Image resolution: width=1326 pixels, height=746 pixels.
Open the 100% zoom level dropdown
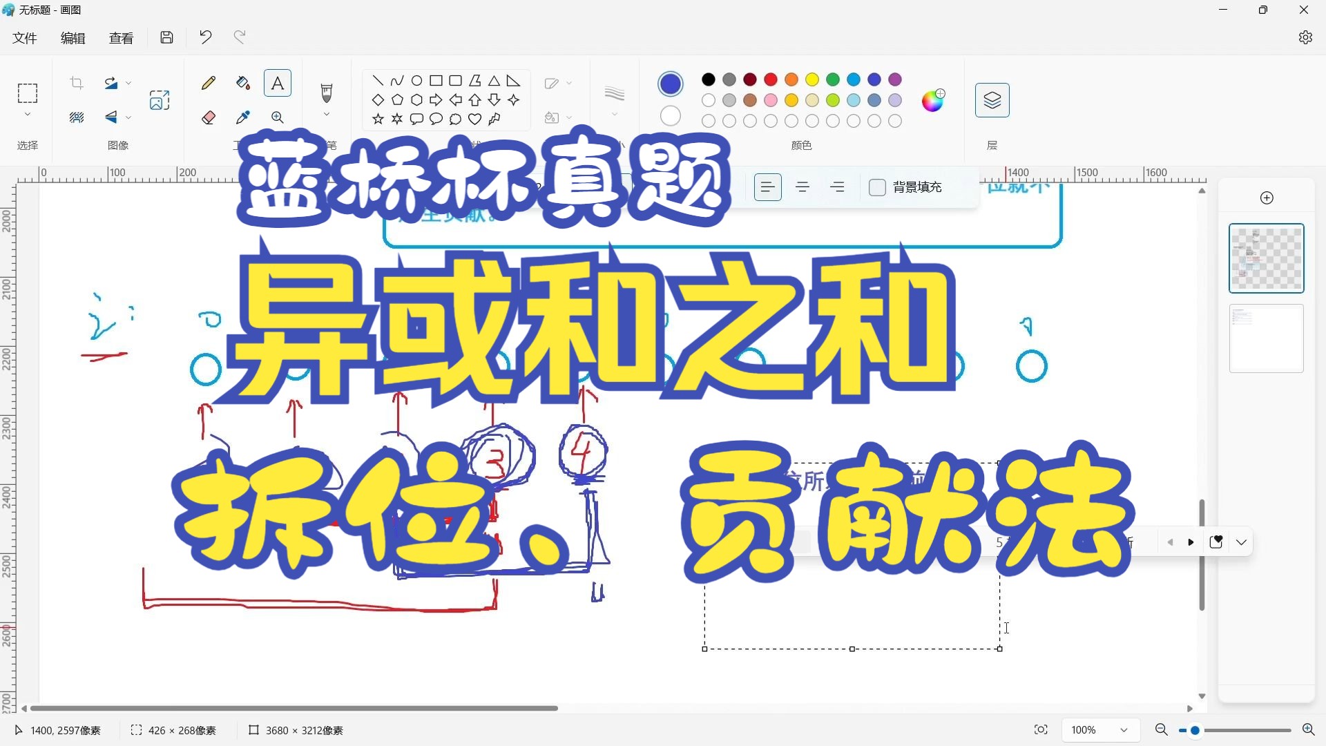coord(1099,730)
